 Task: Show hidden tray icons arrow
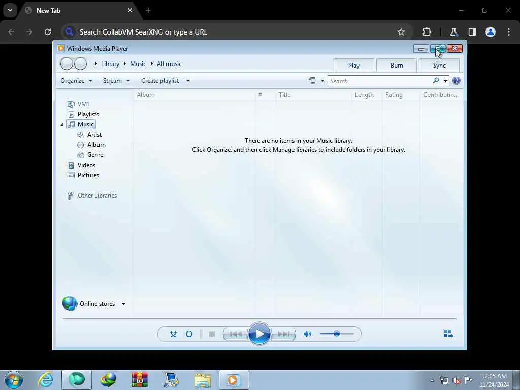click(x=432, y=380)
